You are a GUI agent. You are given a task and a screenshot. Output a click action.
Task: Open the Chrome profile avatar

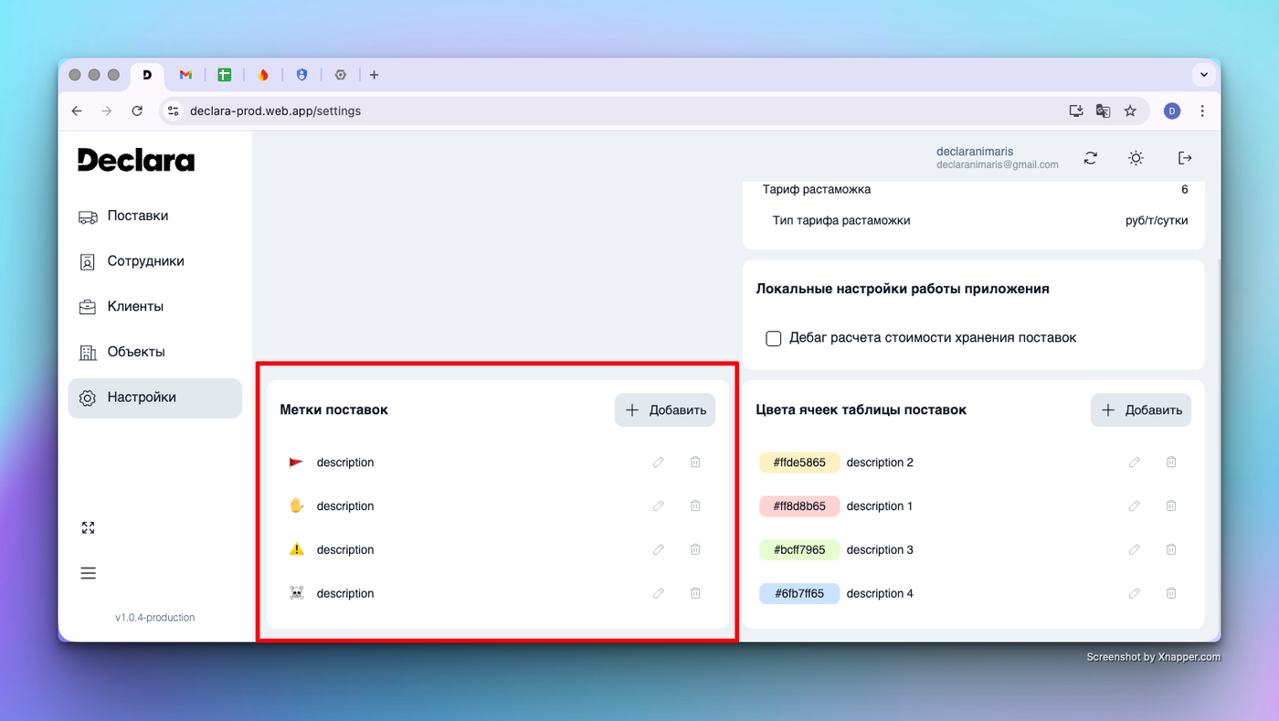tap(1172, 111)
